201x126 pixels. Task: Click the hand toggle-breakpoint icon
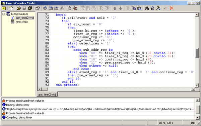69,8
